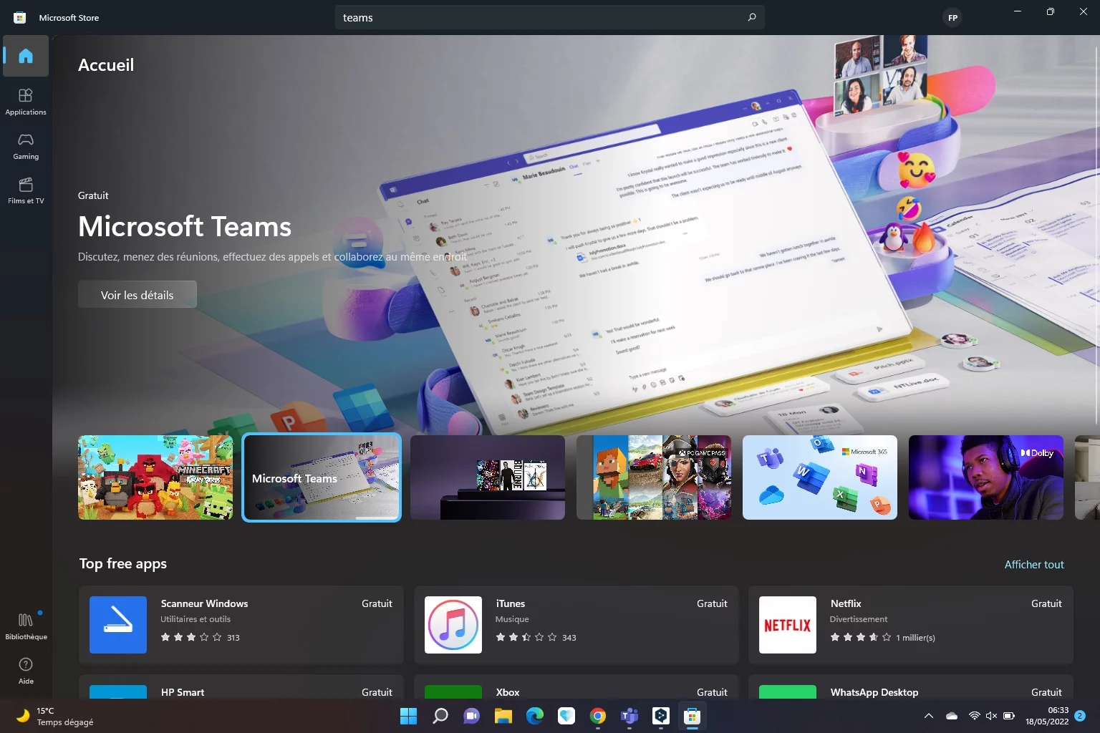1100x733 pixels.
Task: Select the Microsoft 365 carousel thumbnail
Action: click(x=820, y=477)
